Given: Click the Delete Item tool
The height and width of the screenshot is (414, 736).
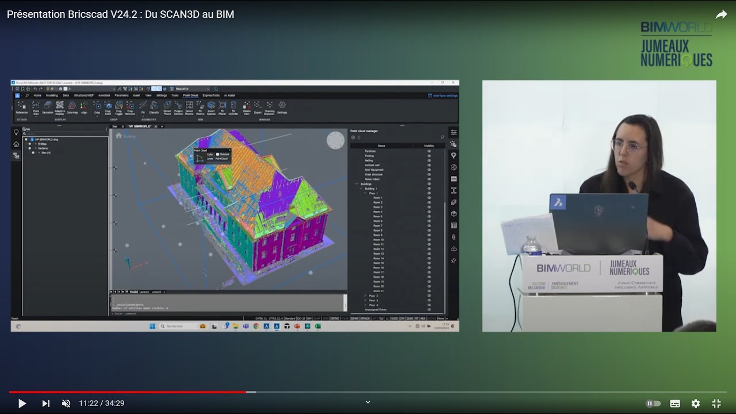Looking at the screenshot, I should tap(247, 108).
